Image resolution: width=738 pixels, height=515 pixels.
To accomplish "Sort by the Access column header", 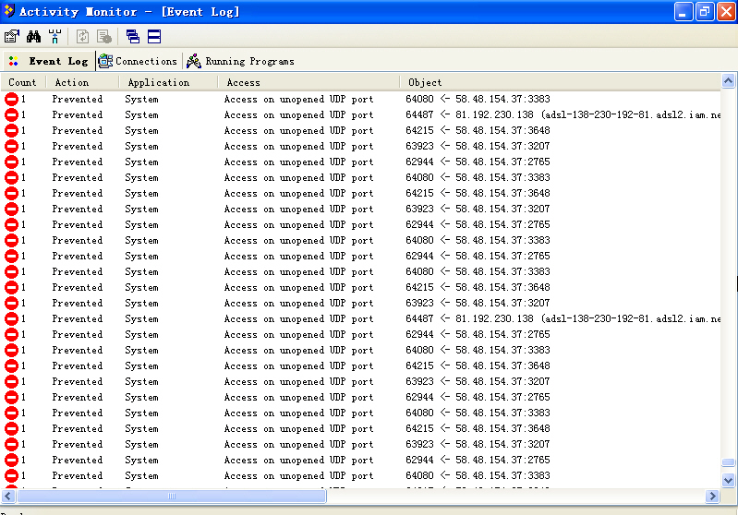I will (x=309, y=82).
